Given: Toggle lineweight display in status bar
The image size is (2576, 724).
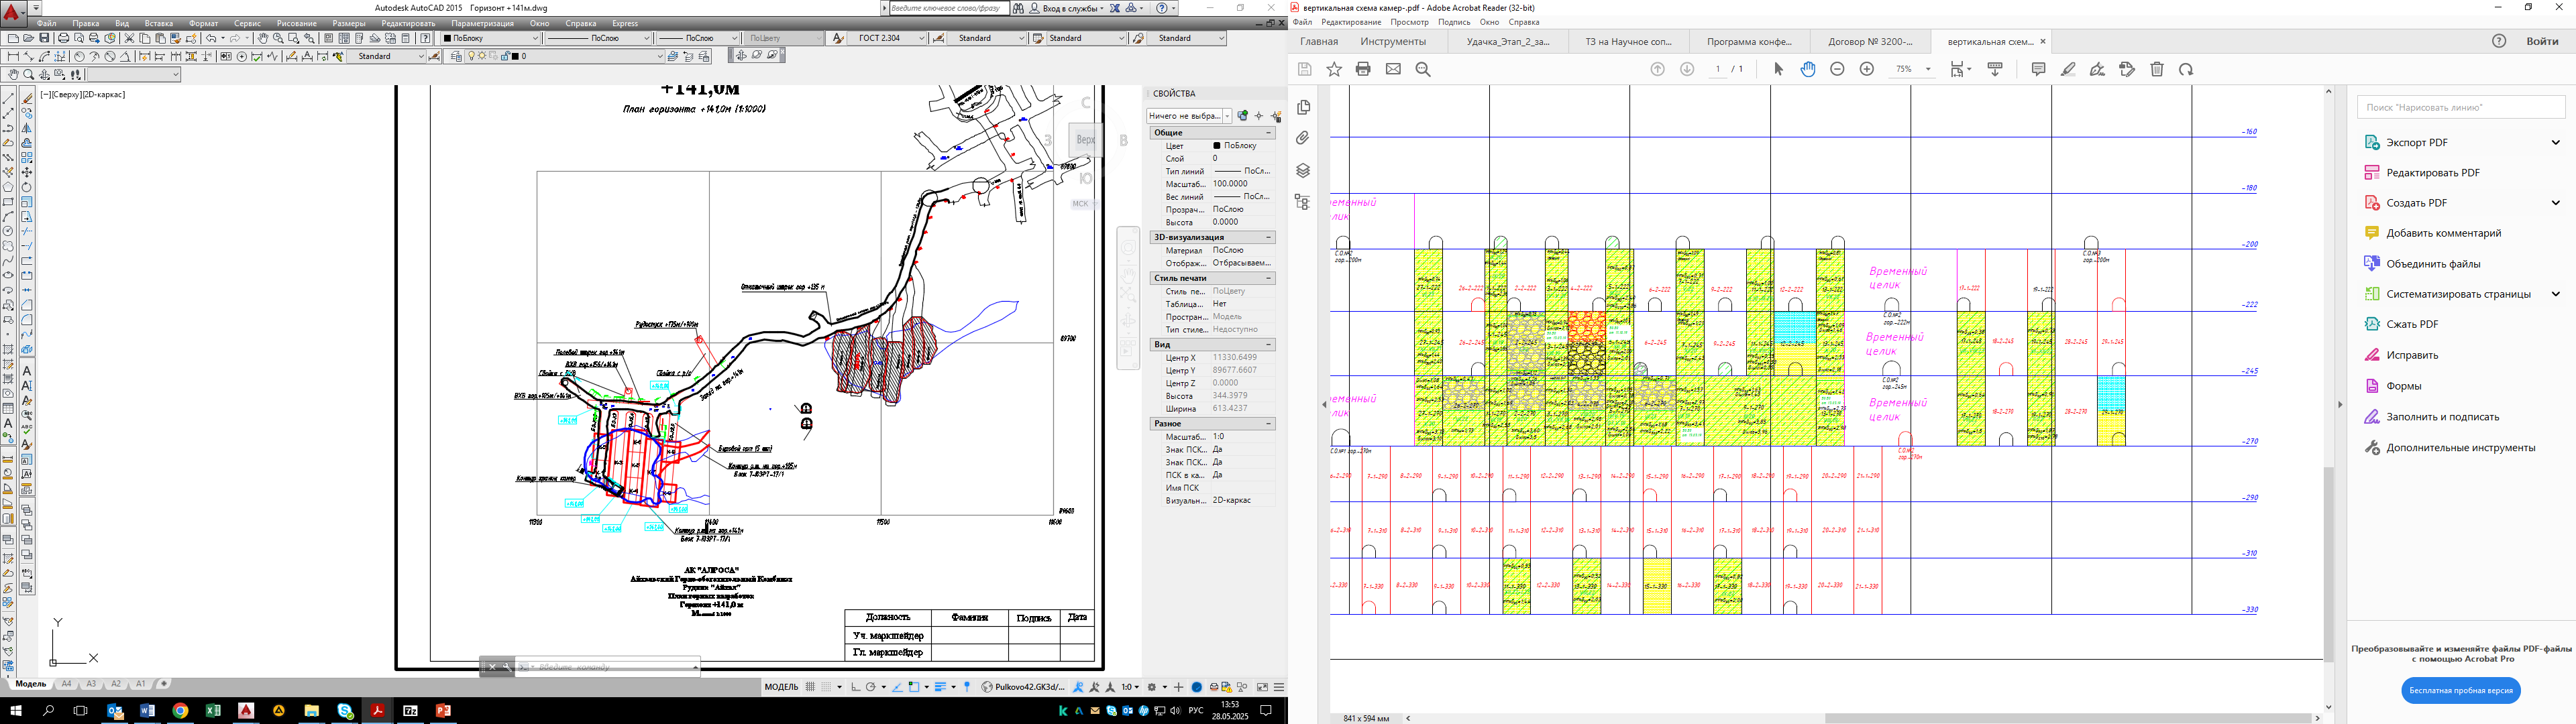Looking at the screenshot, I should pyautogui.click(x=940, y=687).
